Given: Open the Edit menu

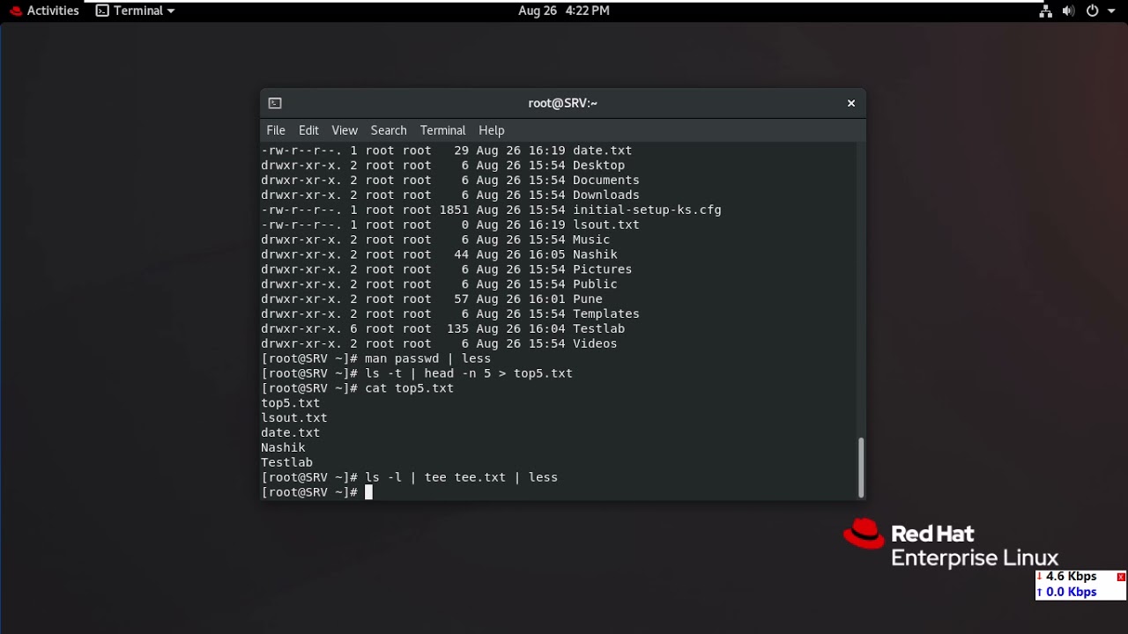Looking at the screenshot, I should tap(308, 130).
